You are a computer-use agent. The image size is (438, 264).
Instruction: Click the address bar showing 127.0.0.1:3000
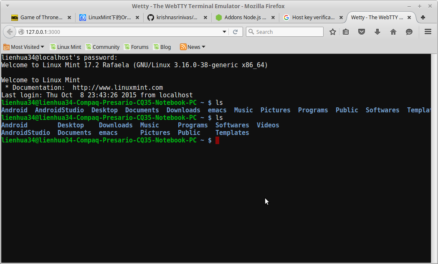(121, 32)
